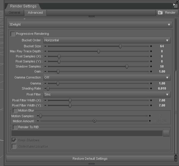Viewport: 179px width, 166px height.
Task: Increase Gamma with the plus icon
Action: tap(151, 83)
